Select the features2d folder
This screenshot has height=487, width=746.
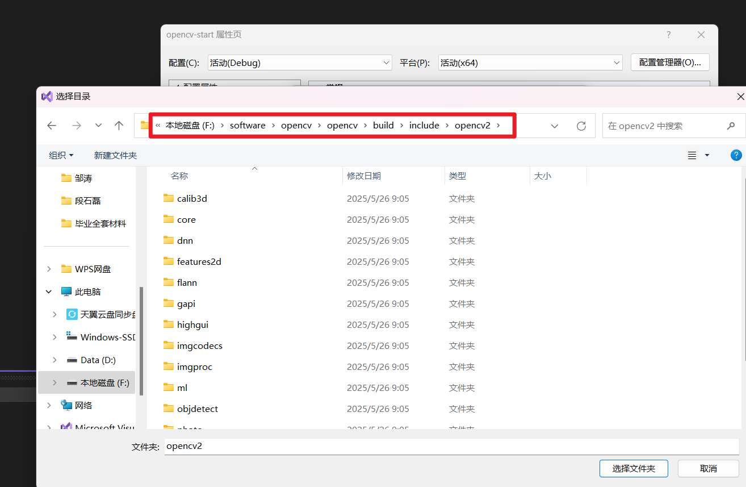click(x=199, y=261)
